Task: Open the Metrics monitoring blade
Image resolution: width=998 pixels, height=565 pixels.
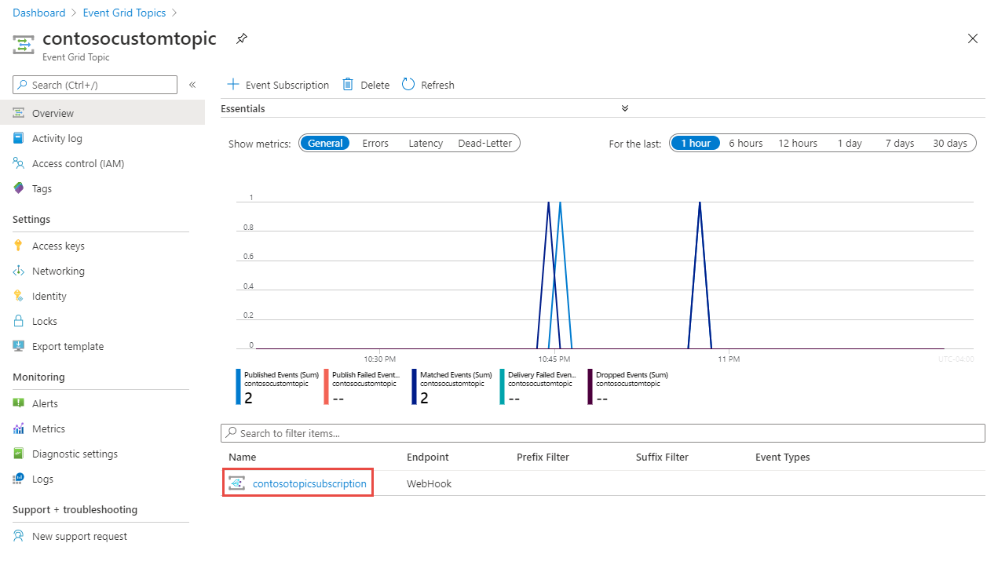Action: pos(52,428)
